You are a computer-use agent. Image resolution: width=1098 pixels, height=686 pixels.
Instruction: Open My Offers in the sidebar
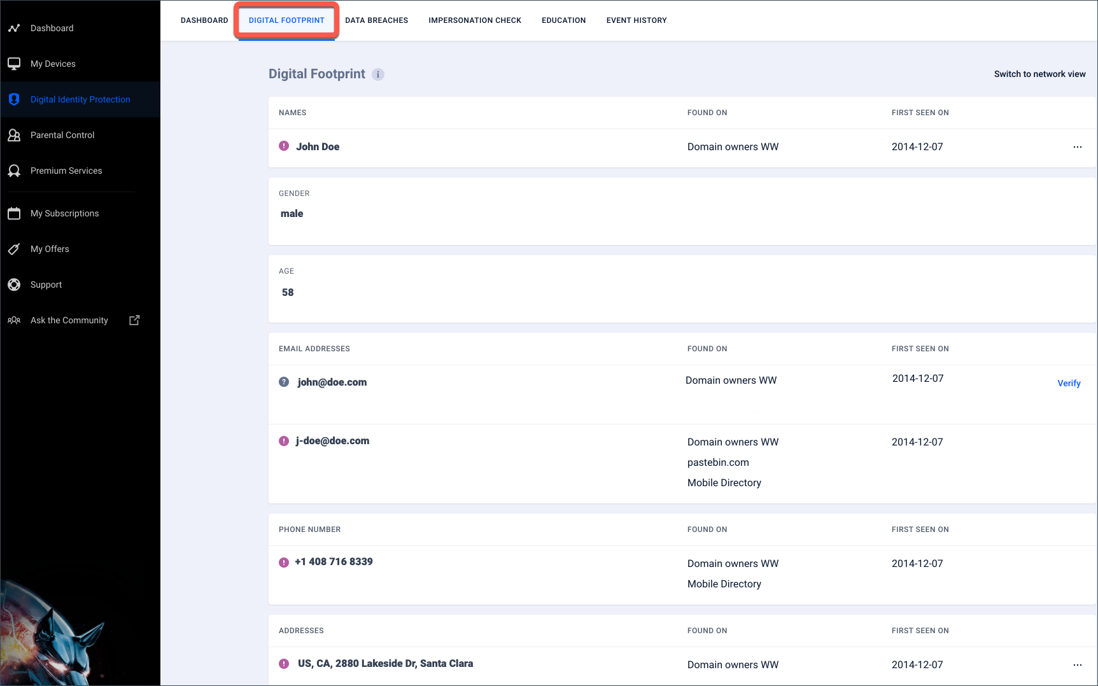pos(80,249)
